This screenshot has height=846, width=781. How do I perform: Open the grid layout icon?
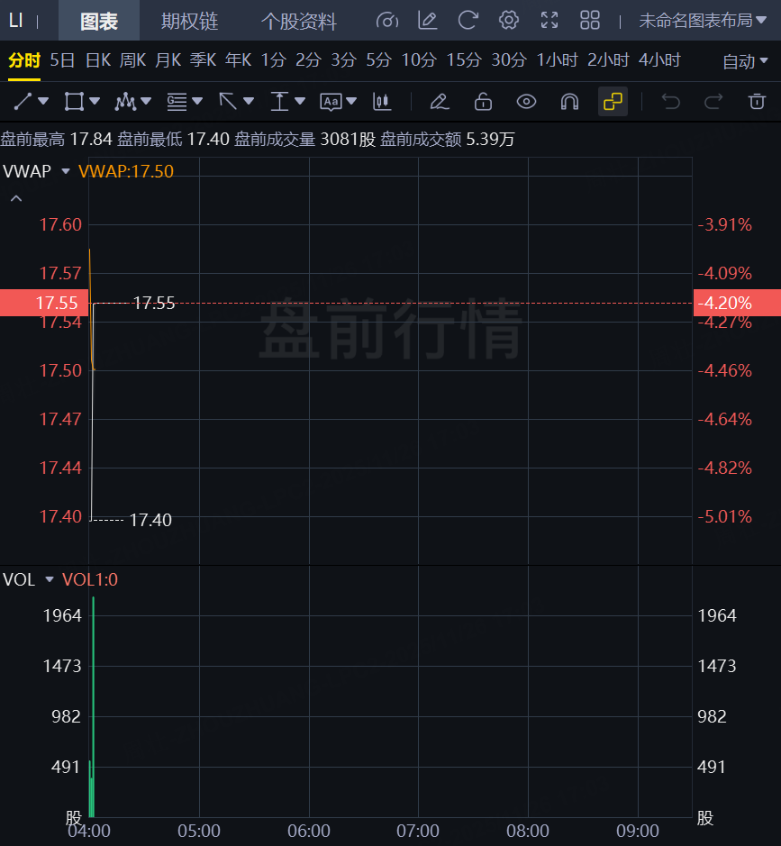pos(589,21)
